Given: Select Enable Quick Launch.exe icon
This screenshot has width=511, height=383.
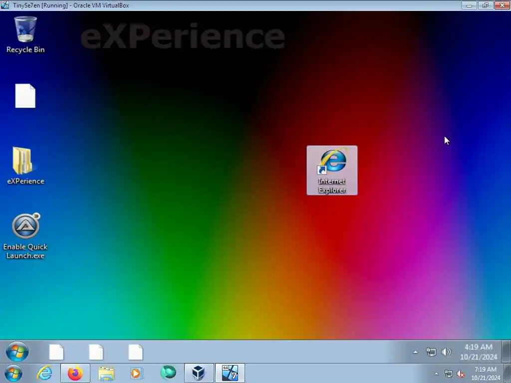Looking at the screenshot, I should [x=25, y=236].
